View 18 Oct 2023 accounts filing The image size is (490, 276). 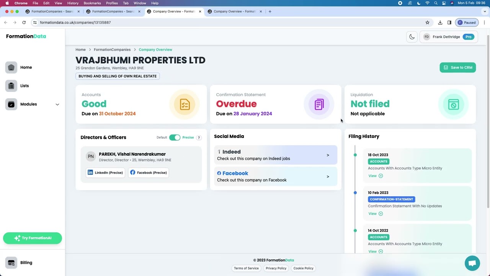(376, 176)
